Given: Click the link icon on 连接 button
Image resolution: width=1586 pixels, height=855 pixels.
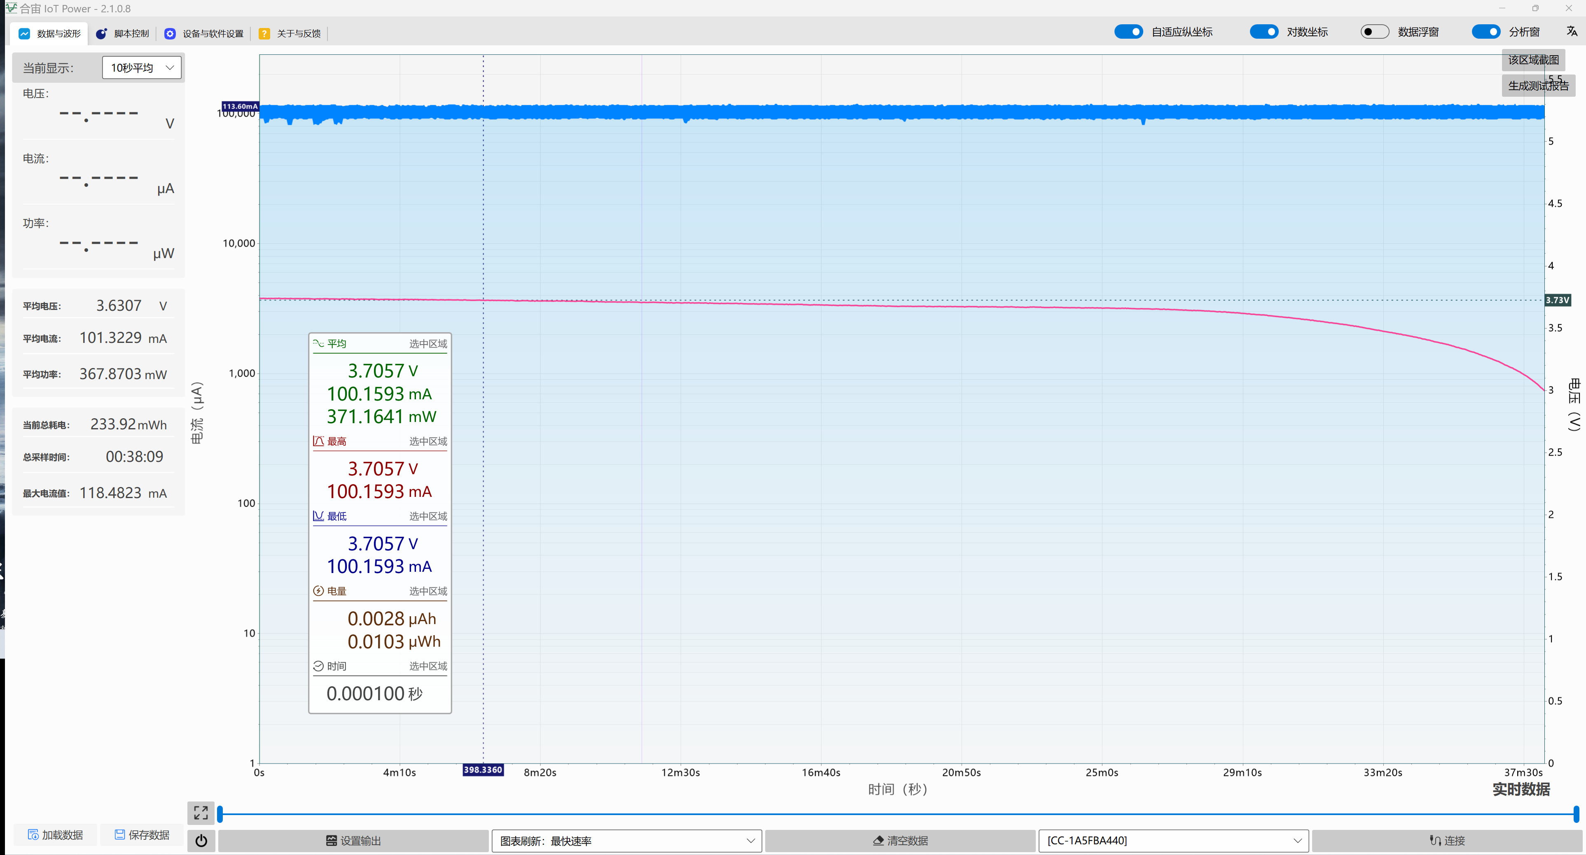Looking at the screenshot, I should point(1435,841).
